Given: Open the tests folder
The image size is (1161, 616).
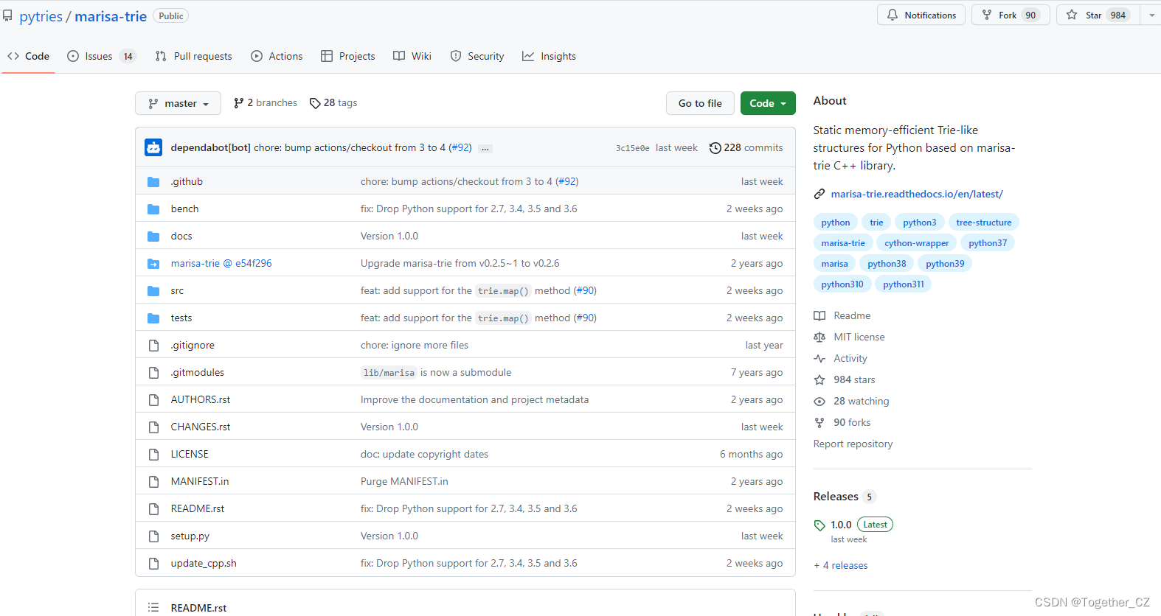Looking at the screenshot, I should point(181,318).
